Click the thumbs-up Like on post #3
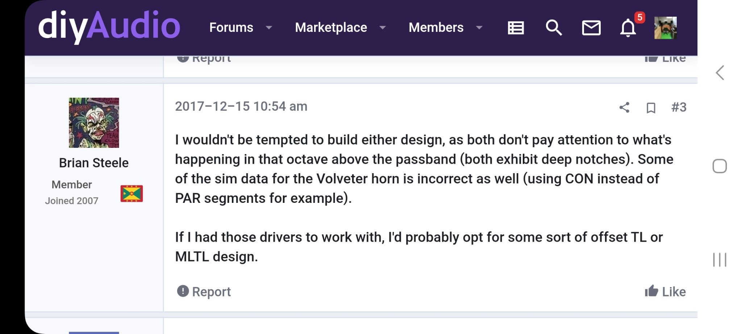Screen dimensions: 742x334 coord(665,292)
